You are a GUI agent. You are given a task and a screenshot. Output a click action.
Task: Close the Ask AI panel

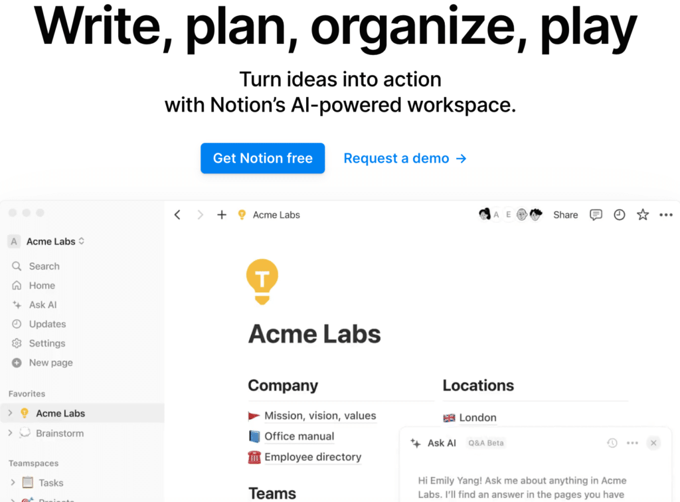(653, 443)
